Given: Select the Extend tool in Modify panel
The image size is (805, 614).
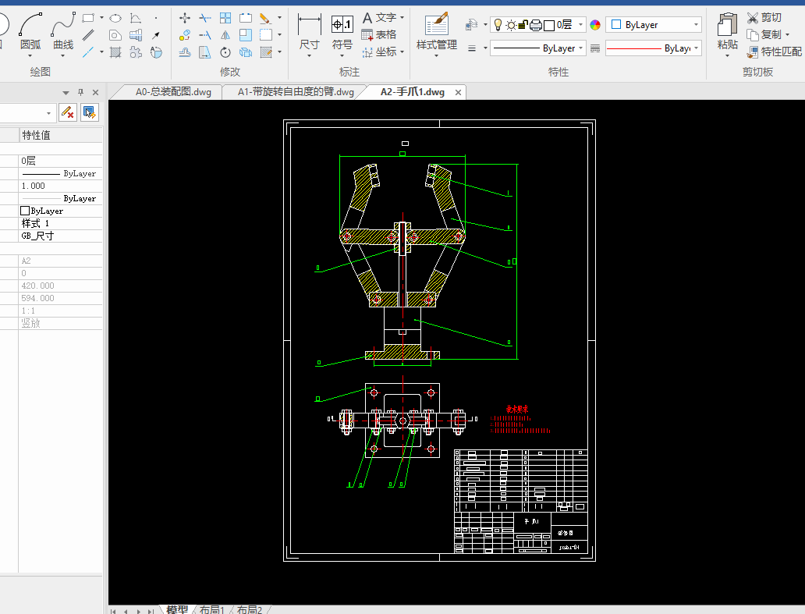Looking at the screenshot, I should (205, 35).
